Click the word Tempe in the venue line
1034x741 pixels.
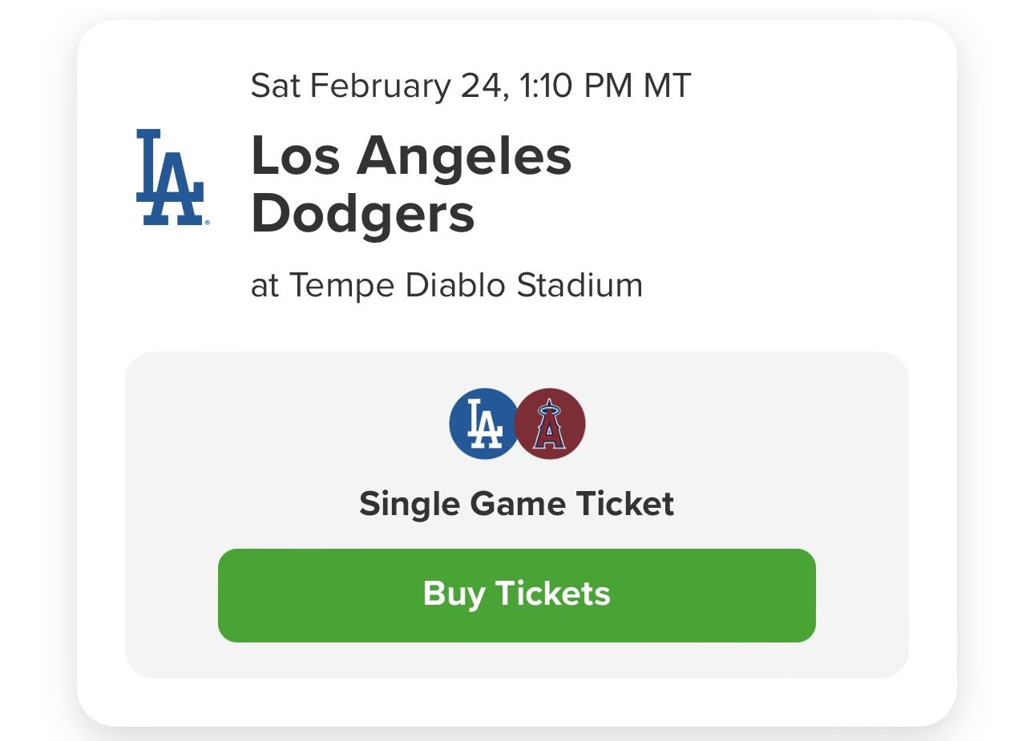click(342, 285)
